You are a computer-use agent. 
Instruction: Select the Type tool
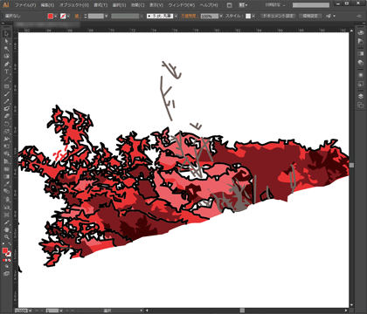(x=6, y=72)
